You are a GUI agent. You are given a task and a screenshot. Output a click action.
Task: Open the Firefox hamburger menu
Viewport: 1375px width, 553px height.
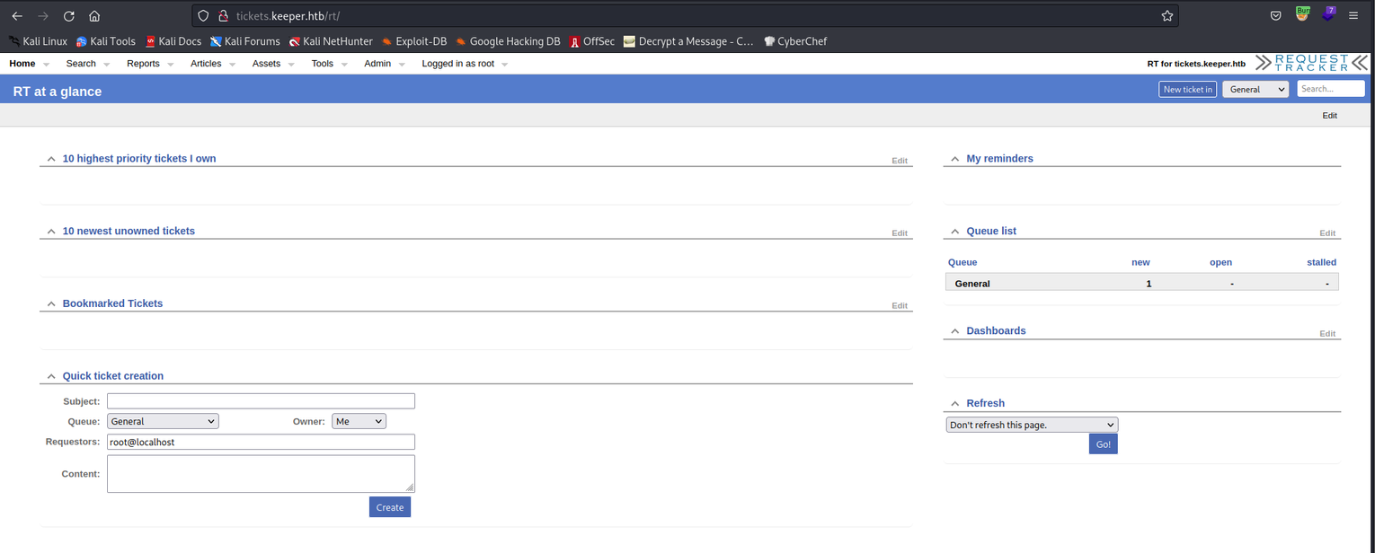[1353, 16]
